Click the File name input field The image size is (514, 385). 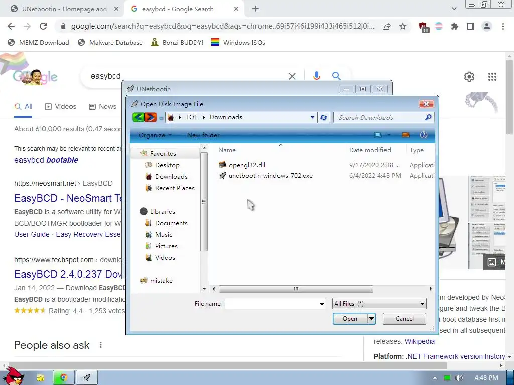coord(272,304)
